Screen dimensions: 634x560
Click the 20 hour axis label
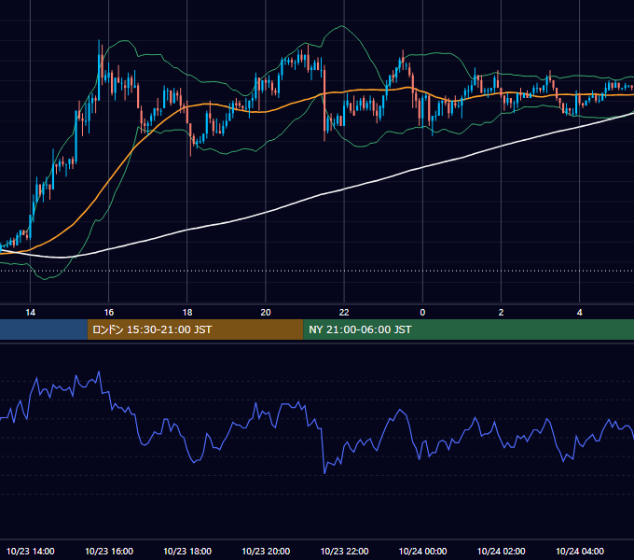266,313
